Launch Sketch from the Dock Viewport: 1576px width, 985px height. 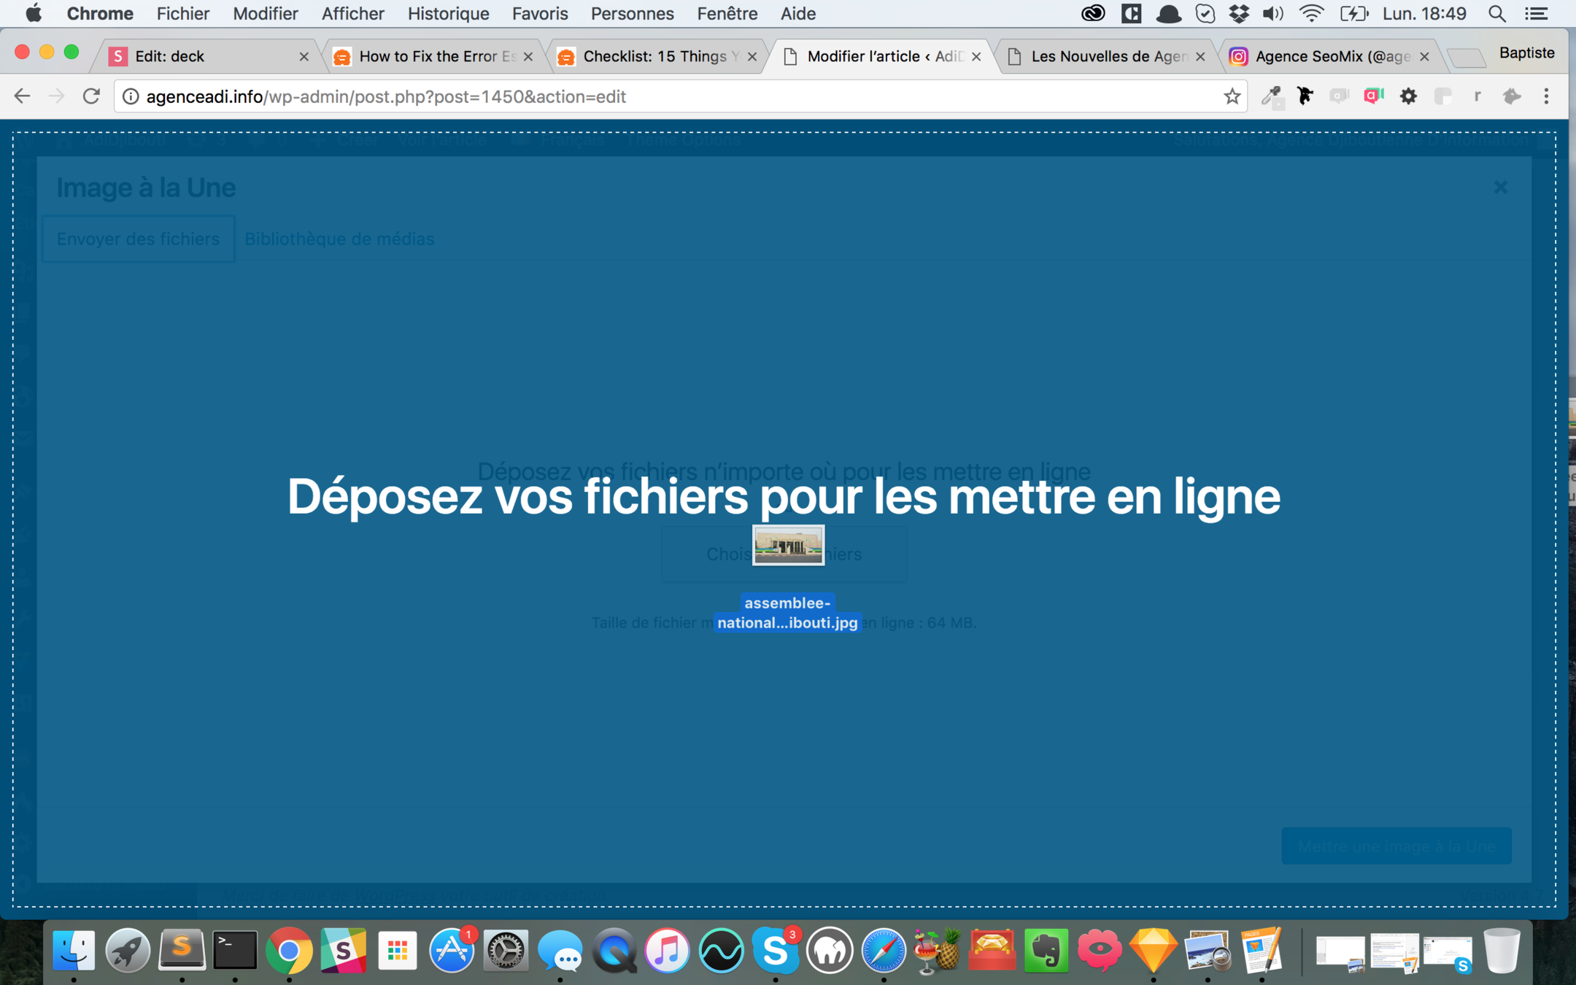click(x=1153, y=951)
